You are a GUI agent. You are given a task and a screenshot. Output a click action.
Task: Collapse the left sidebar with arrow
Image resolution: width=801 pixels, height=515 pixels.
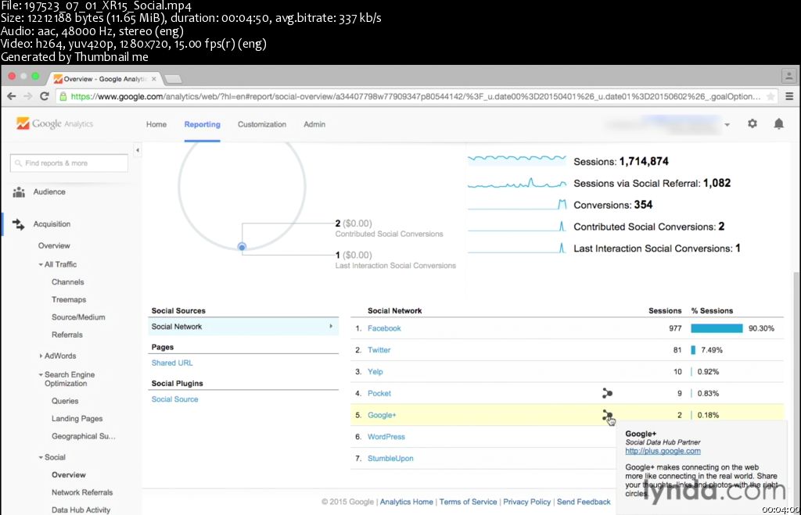[x=138, y=150]
